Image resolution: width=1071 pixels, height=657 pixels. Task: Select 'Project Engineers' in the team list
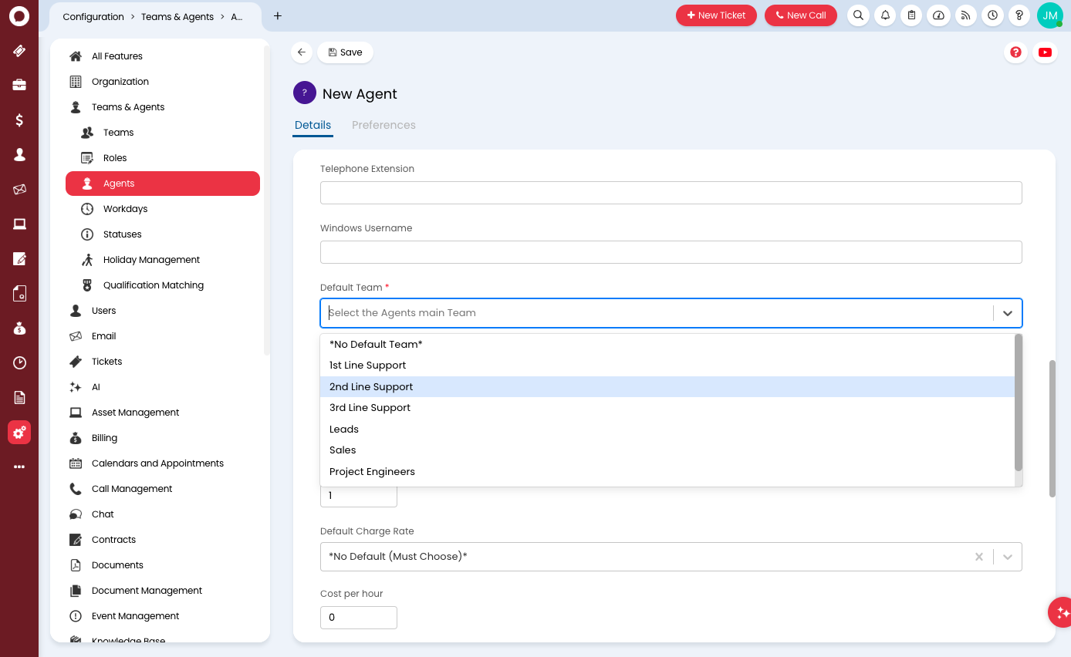(667, 472)
